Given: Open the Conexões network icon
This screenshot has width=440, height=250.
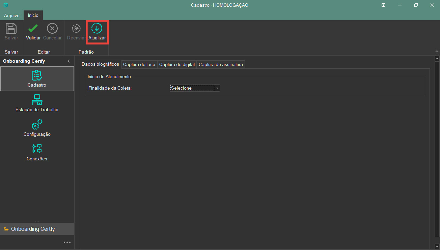Looking at the screenshot, I should click(37, 149).
